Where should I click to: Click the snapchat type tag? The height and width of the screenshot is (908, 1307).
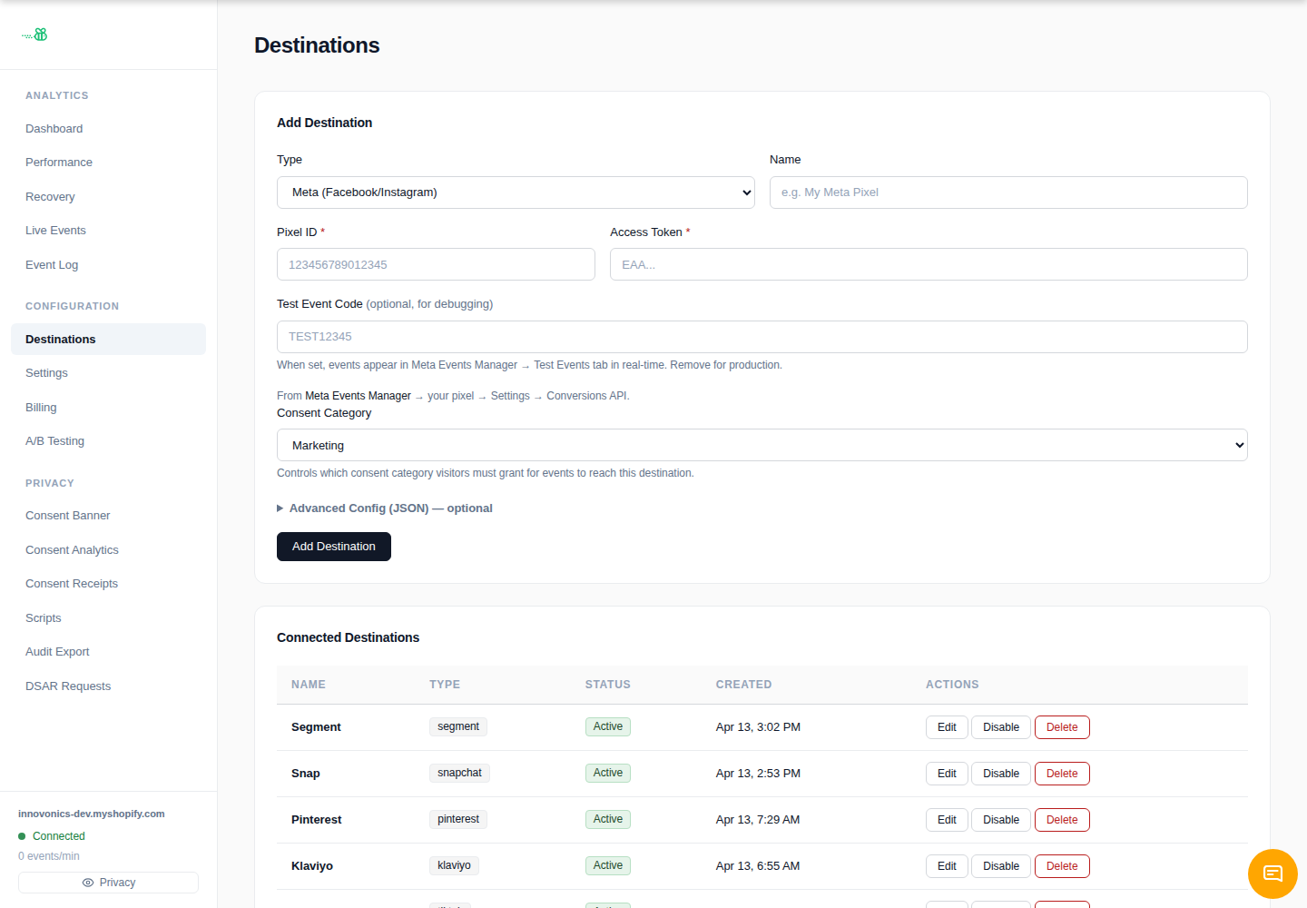(x=459, y=773)
